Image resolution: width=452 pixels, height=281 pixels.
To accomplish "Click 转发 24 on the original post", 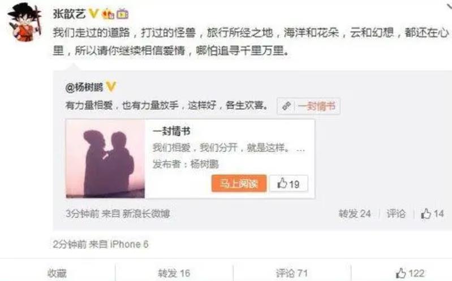I will coord(355,214).
